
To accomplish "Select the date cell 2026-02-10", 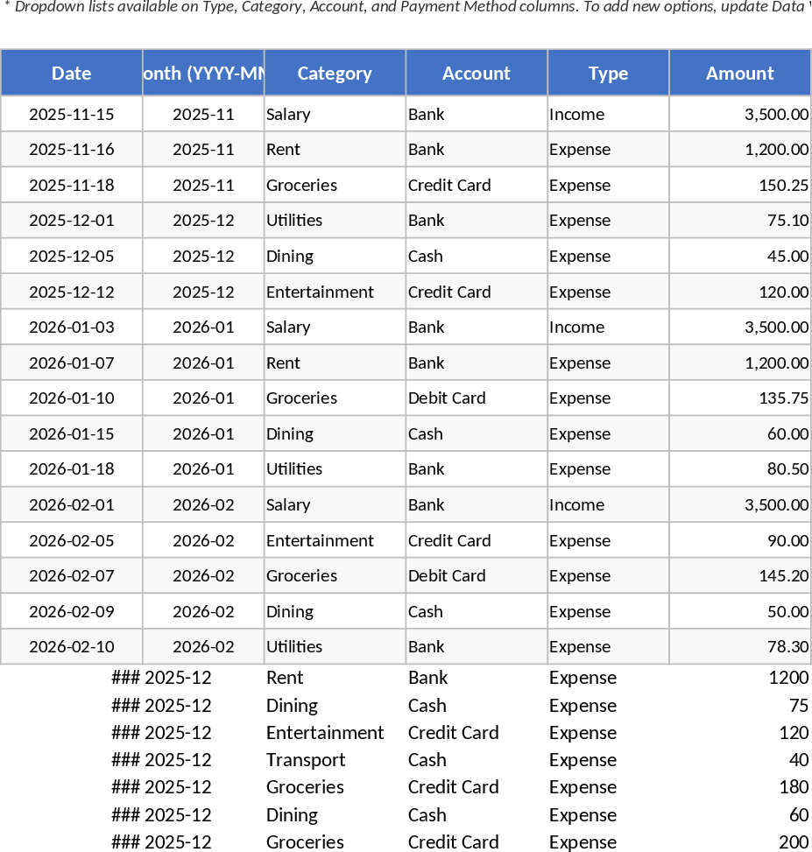I will pyautogui.click(x=72, y=647).
